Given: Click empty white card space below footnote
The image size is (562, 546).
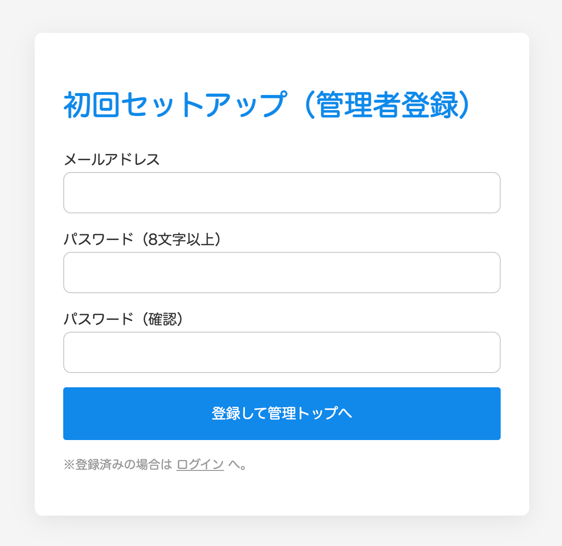Looking at the screenshot, I should (x=281, y=494).
